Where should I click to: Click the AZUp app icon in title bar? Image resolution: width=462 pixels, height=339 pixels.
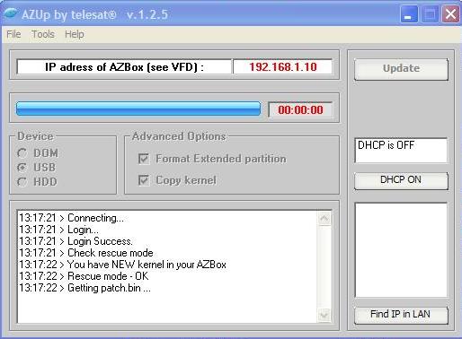10,13
